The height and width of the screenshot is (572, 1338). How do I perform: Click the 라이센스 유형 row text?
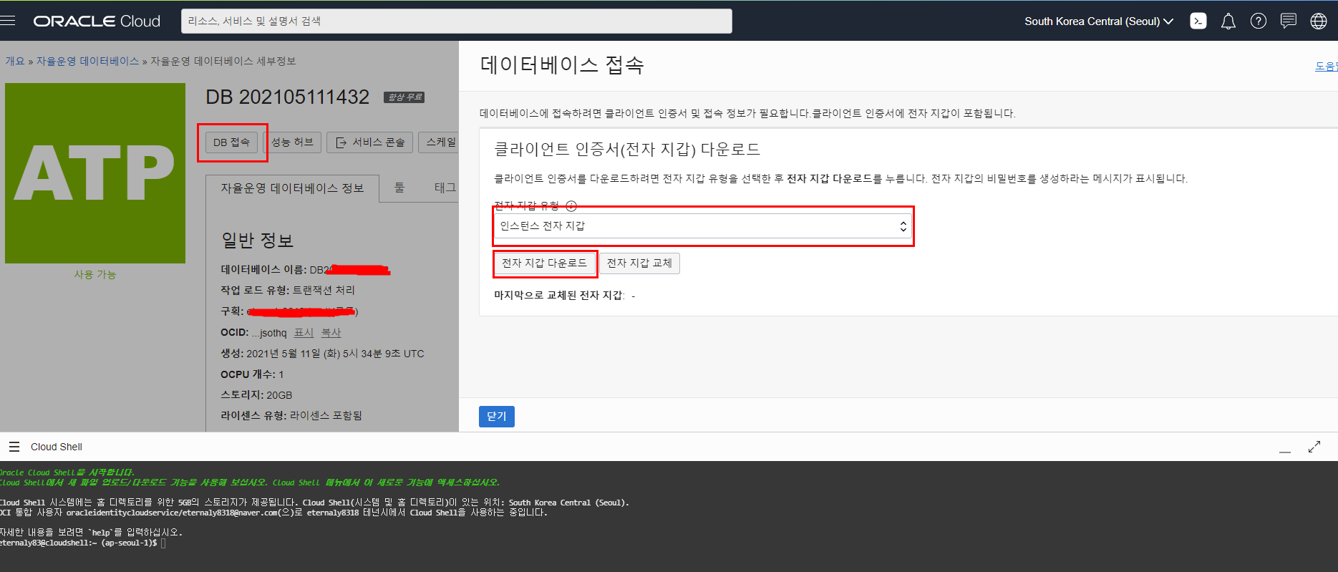coord(291,416)
